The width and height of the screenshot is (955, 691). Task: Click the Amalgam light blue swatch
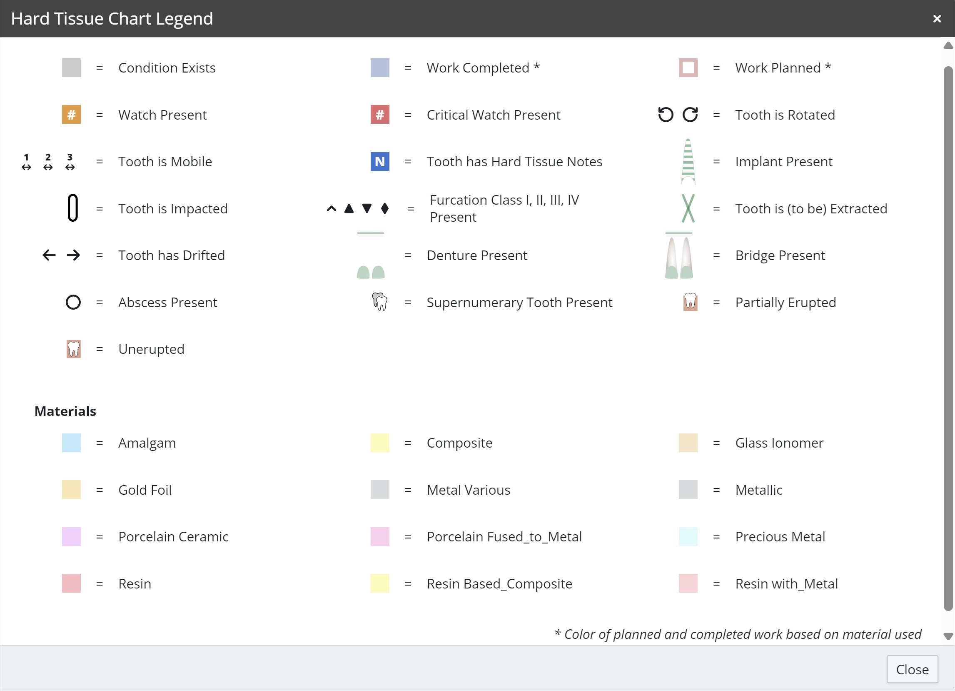pyautogui.click(x=71, y=443)
